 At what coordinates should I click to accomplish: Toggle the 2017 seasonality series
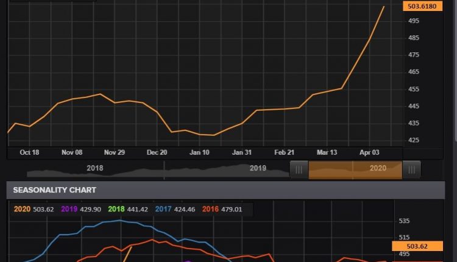click(163, 209)
